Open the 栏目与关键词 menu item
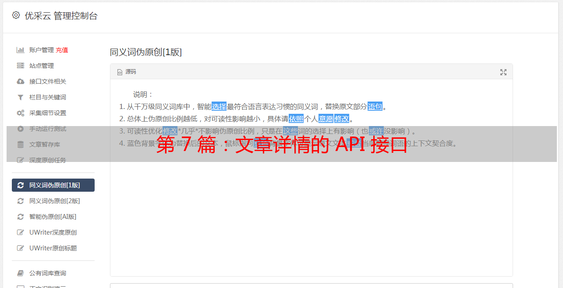 tap(48, 97)
